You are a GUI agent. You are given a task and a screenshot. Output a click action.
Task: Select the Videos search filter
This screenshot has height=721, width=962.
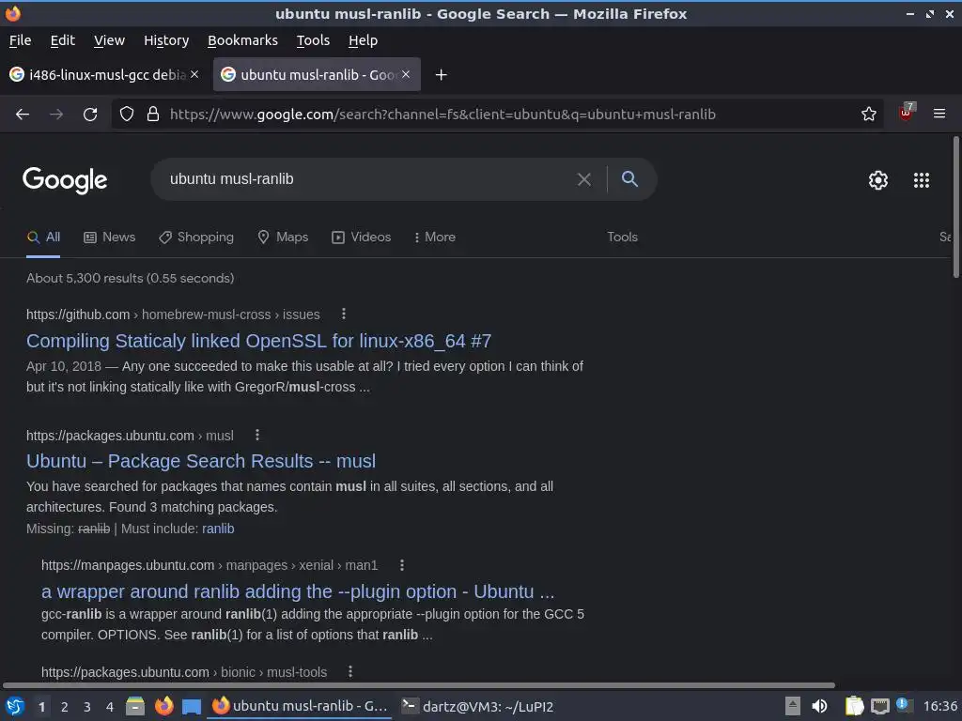(x=362, y=238)
